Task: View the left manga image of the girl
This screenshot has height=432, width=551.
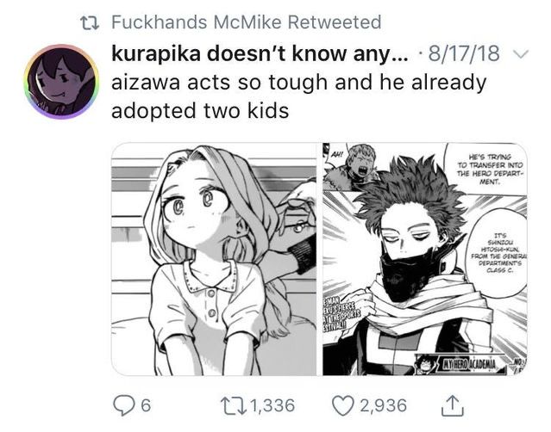Action: tap(214, 259)
